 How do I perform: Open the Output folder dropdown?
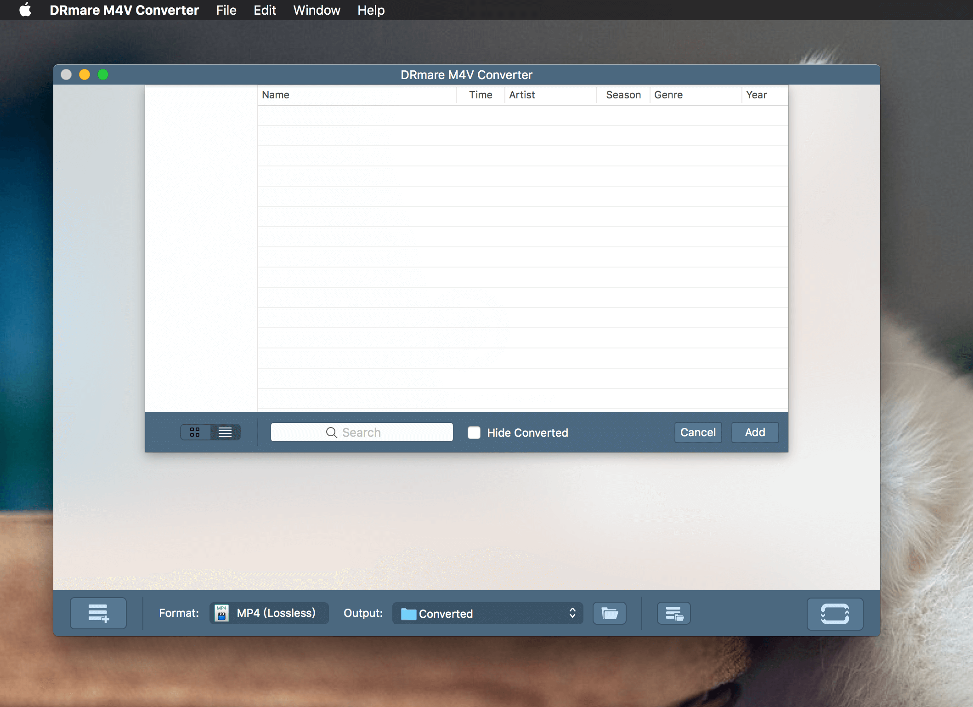click(x=487, y=613)
